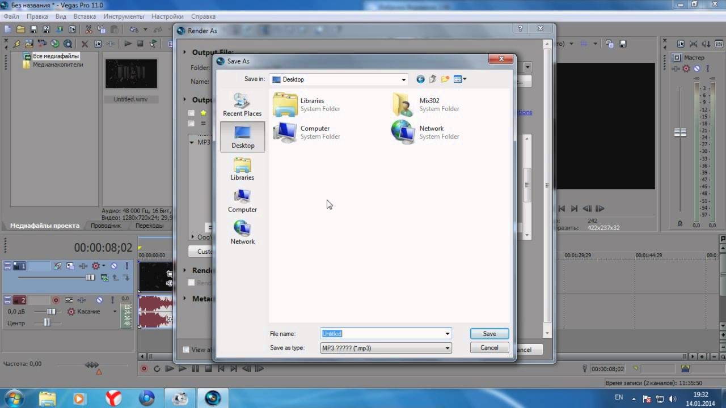Mute audio track 2
The width and height of the screenshot is (726, 408).
[x=99, y=300]
